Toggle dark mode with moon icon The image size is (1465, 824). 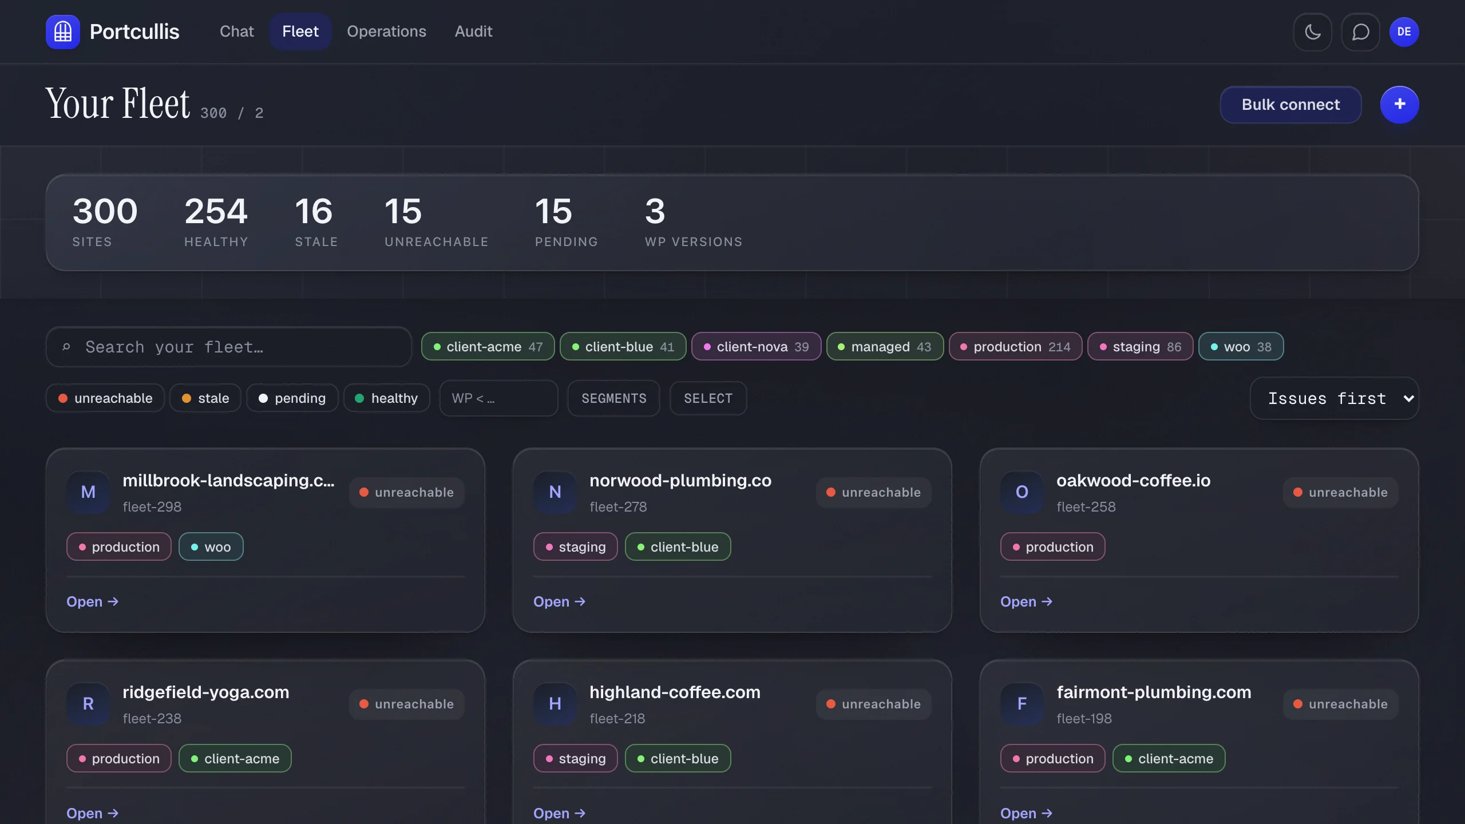(x=1313, y=31)
